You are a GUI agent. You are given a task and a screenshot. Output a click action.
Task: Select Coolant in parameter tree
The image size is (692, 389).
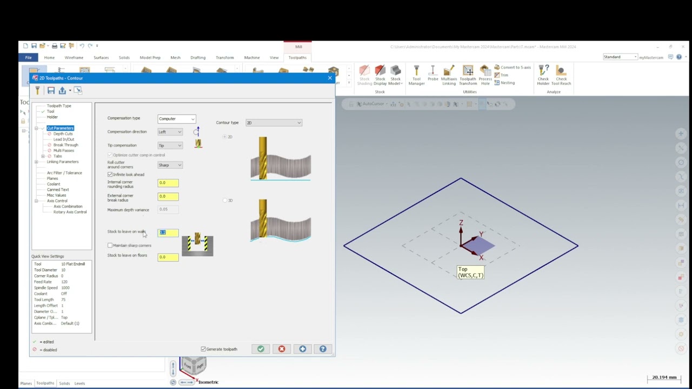click(54, 184)
